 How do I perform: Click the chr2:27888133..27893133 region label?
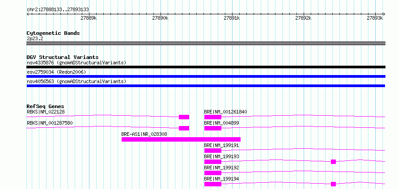click(58, 10)
